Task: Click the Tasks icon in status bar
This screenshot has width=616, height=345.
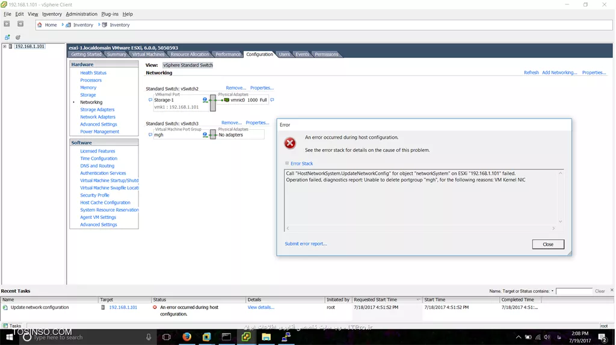Action: click(5, 326)
